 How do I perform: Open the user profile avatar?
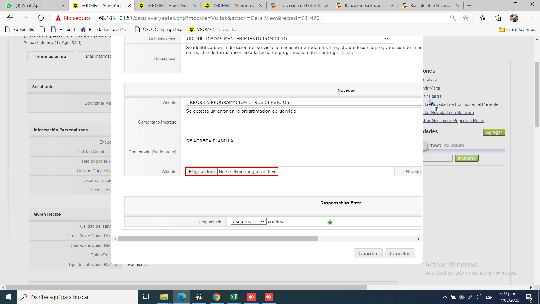pos(514,18)
